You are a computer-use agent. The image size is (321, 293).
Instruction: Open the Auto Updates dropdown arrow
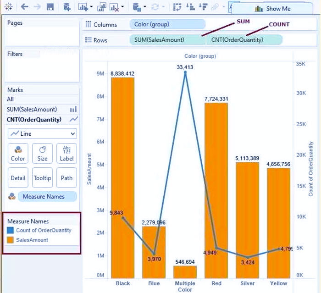click(145, 6)
